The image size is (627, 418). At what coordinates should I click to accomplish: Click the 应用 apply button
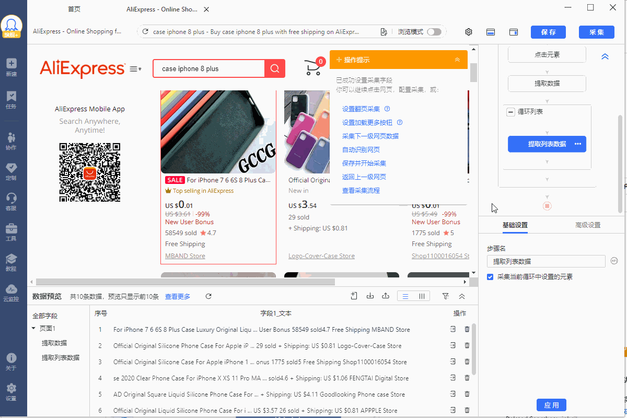[x=551, y=405]
